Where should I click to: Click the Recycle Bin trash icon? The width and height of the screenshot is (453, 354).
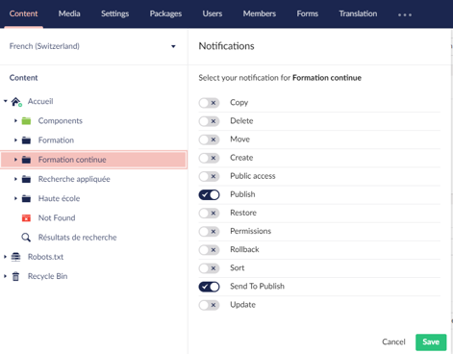[15, 276]
